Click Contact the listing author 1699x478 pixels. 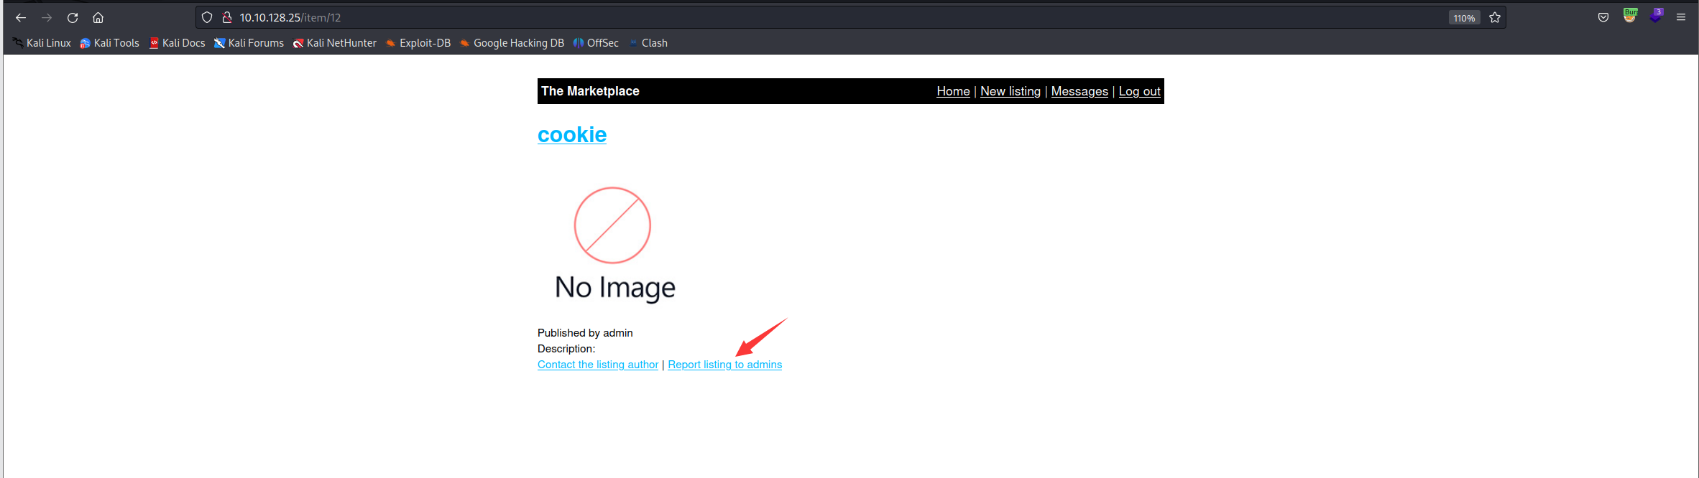597,365
